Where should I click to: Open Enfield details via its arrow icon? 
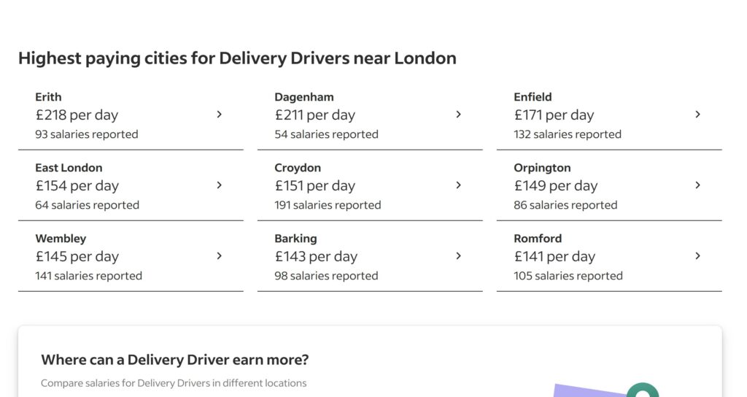(697, 115)
